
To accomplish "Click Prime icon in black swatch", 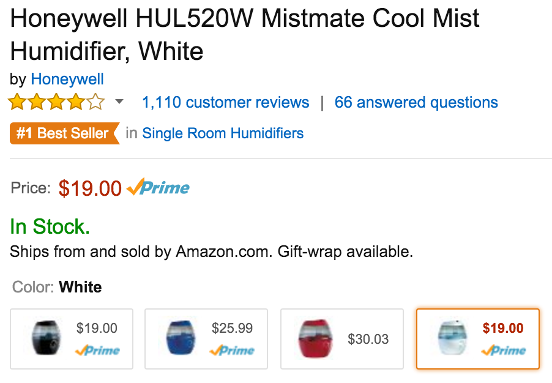I will coord(97,351).
